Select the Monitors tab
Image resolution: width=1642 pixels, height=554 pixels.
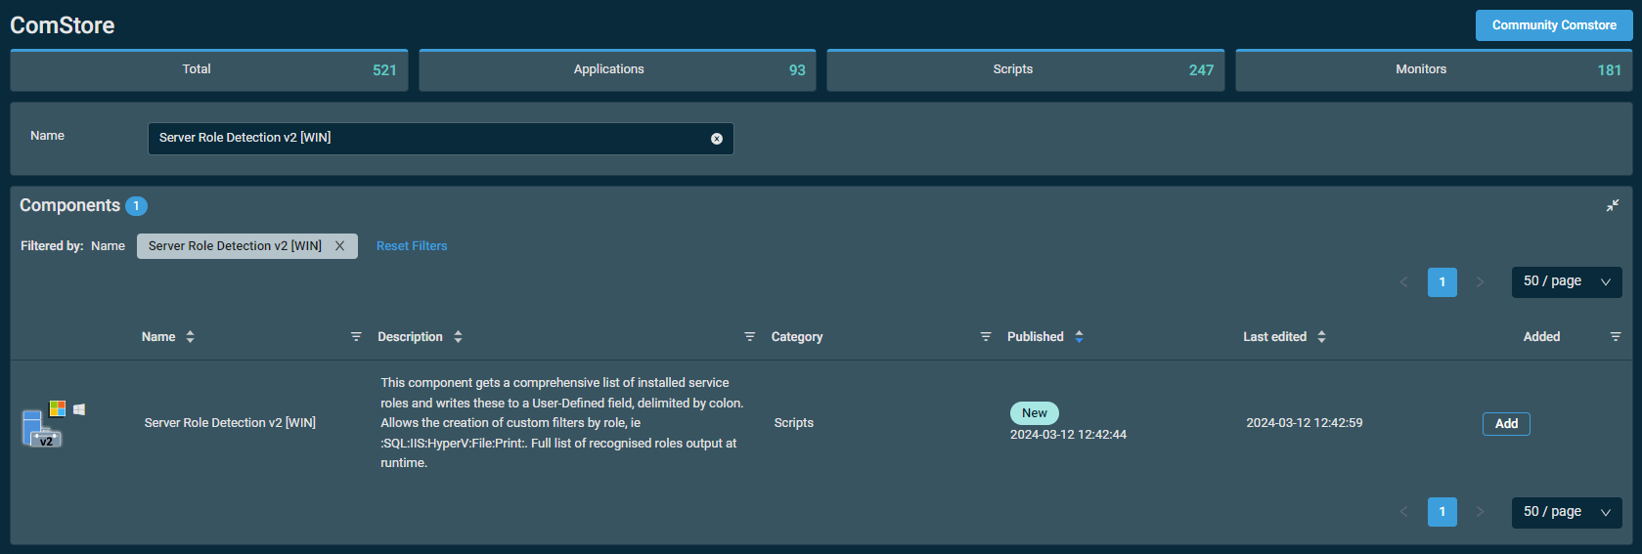(1434, 70)
